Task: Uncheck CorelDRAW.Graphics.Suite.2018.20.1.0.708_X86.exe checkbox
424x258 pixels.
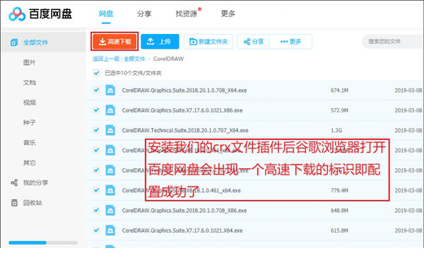Action: tap(96, 210)
